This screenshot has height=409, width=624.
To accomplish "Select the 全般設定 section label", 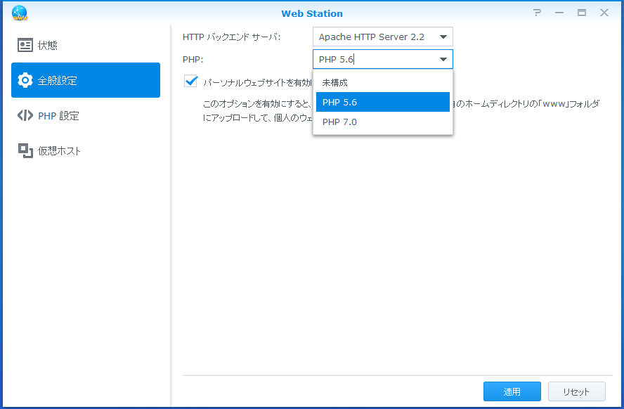I will click(x=57, y=81).
